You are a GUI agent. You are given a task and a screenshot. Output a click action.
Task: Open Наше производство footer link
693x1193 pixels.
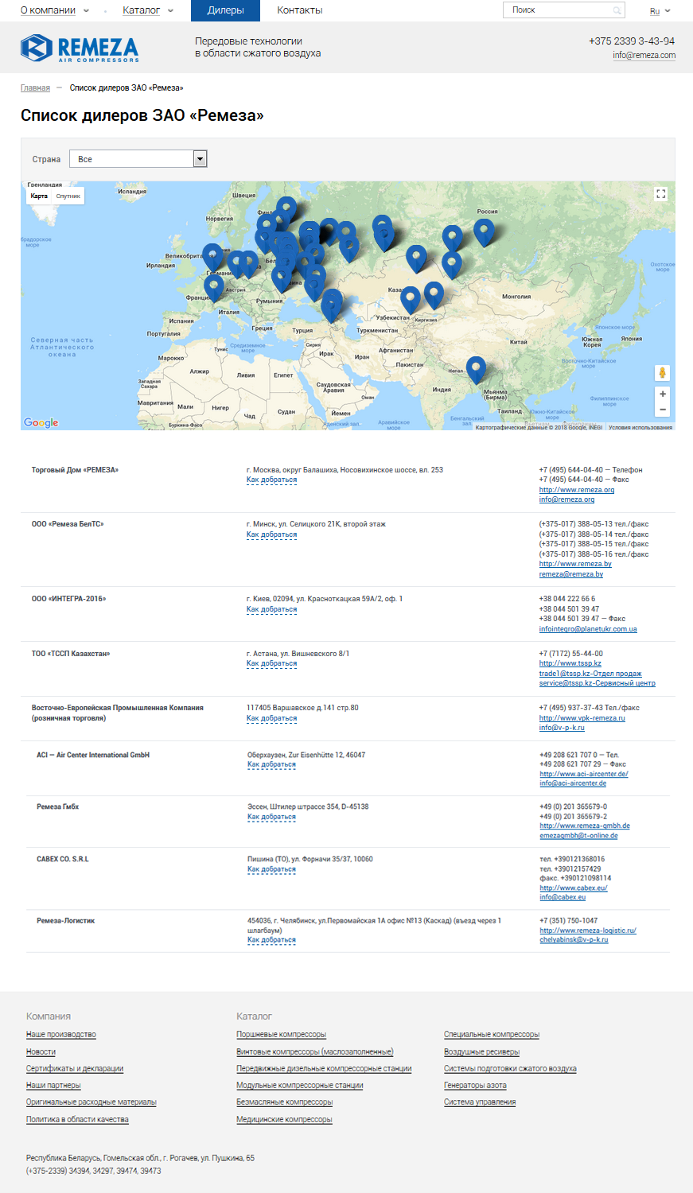click(61, 1035)
